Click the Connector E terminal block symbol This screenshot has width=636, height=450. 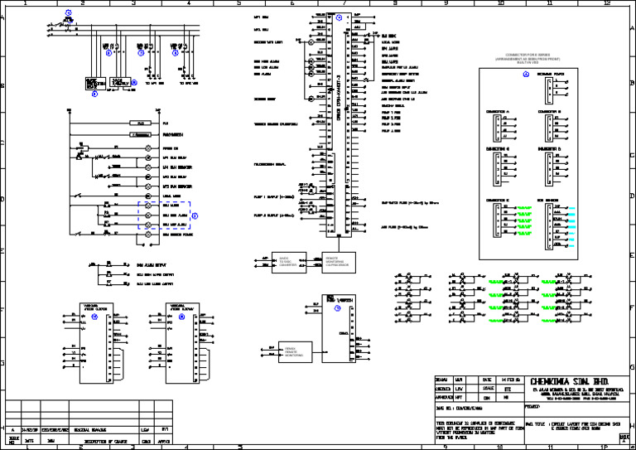point(497,220)
